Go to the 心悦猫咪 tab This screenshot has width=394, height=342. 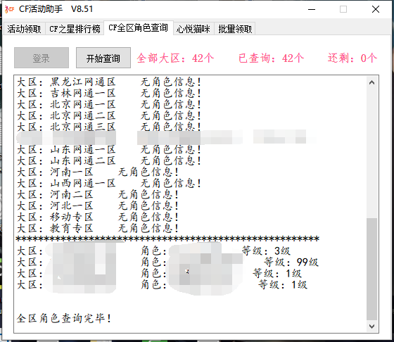coord(193,29)
